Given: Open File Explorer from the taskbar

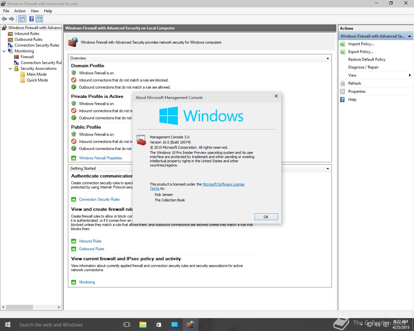Looking at the screenshot, I should [143, 325].
